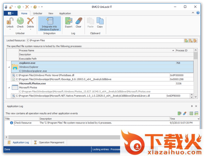
Task: Open the Unlock dropdown arrow below label
Action: pyautogui.click(x=10, y=29)
